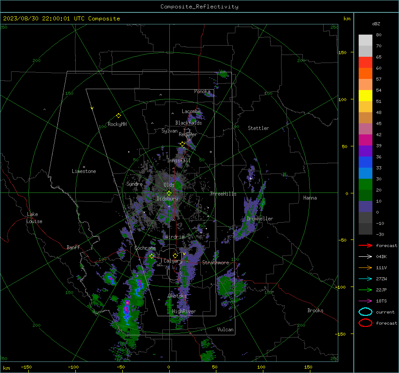Screen dimensions: 399x373
Task: Click the Calgary city label
Action: click(x=173, y=261)
